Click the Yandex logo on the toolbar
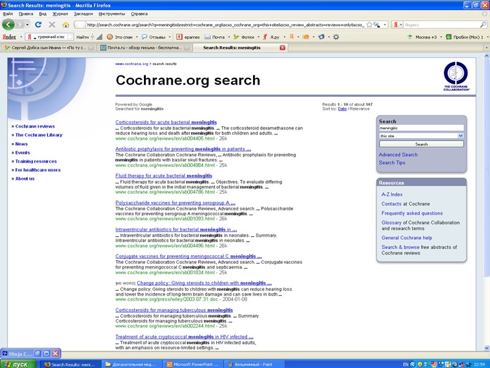This screenshot has width=490, height=368. [9, 37]
